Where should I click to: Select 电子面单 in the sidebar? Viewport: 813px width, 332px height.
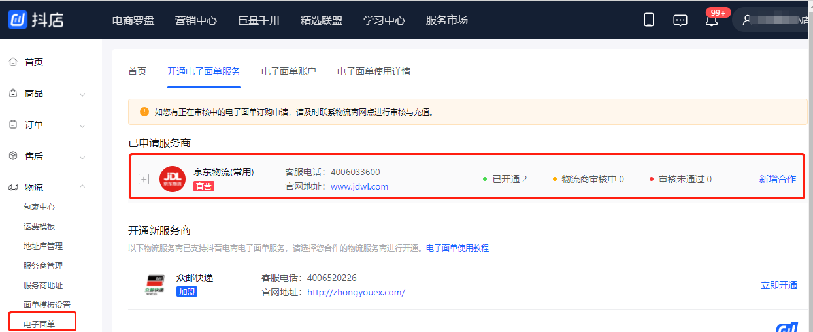click(39, 324)
